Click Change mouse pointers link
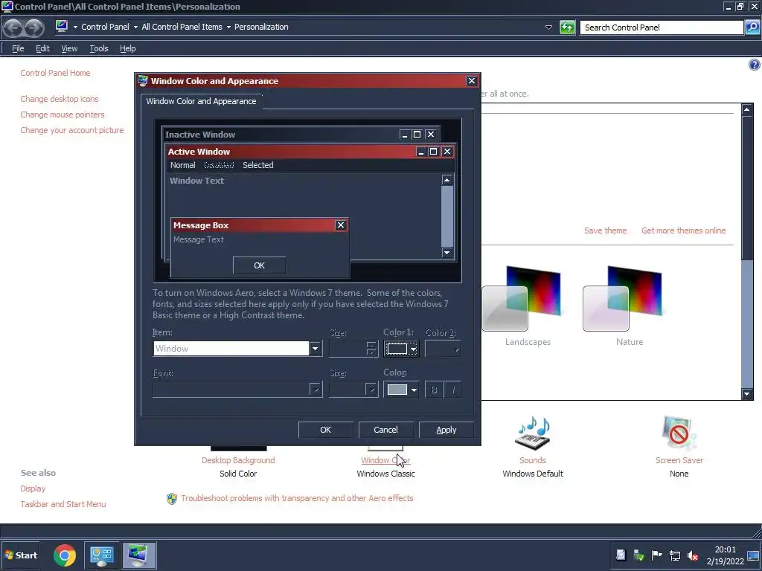Viewport: 762px width, 571px height. click(63, 114)
